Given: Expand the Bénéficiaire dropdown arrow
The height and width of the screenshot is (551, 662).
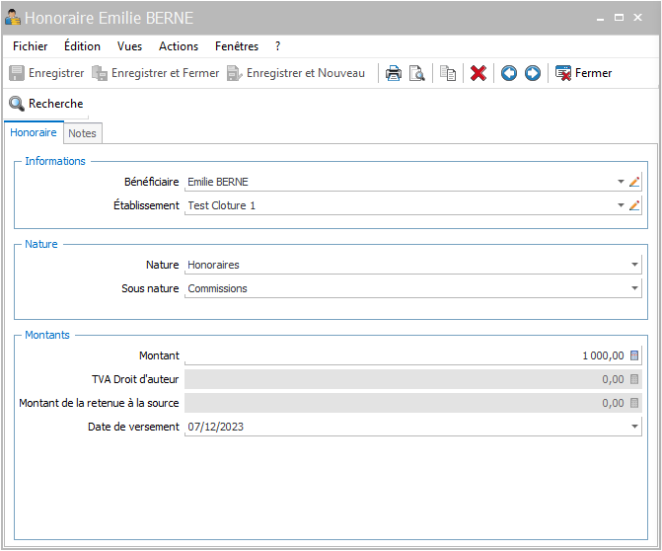Looking at the screenshot, I should (621, 182).
